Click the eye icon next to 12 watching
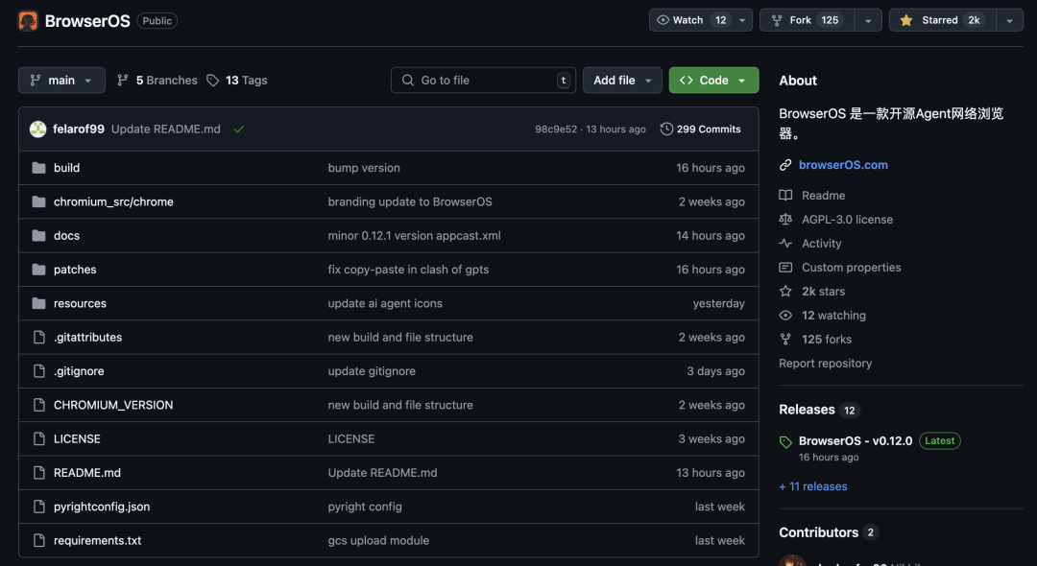The image size is (1037, 566). point(785,315)
